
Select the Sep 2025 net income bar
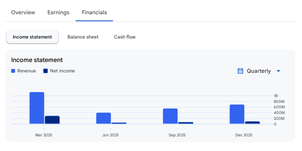pos(186,123)
